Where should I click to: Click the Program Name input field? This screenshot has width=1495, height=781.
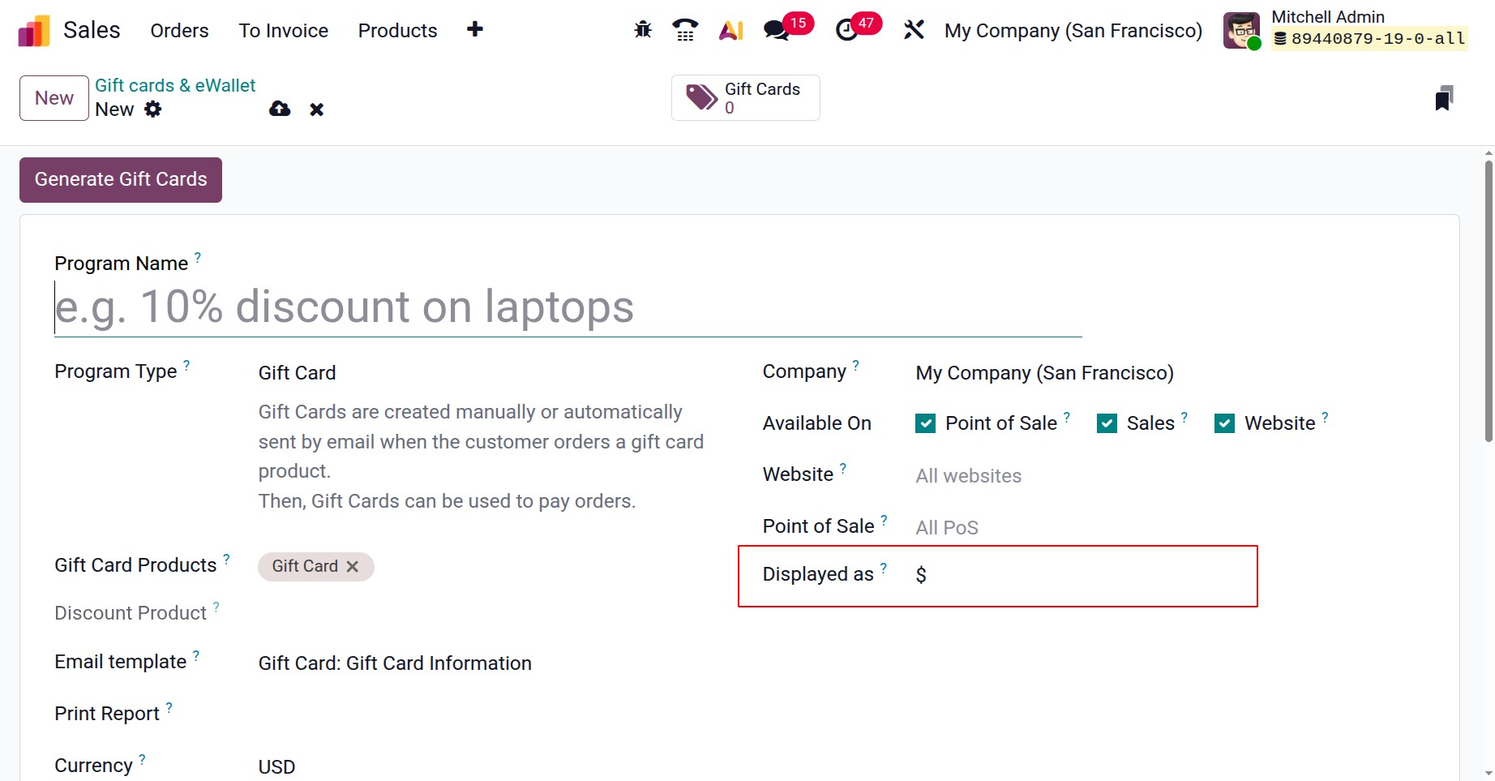(568, 307)
